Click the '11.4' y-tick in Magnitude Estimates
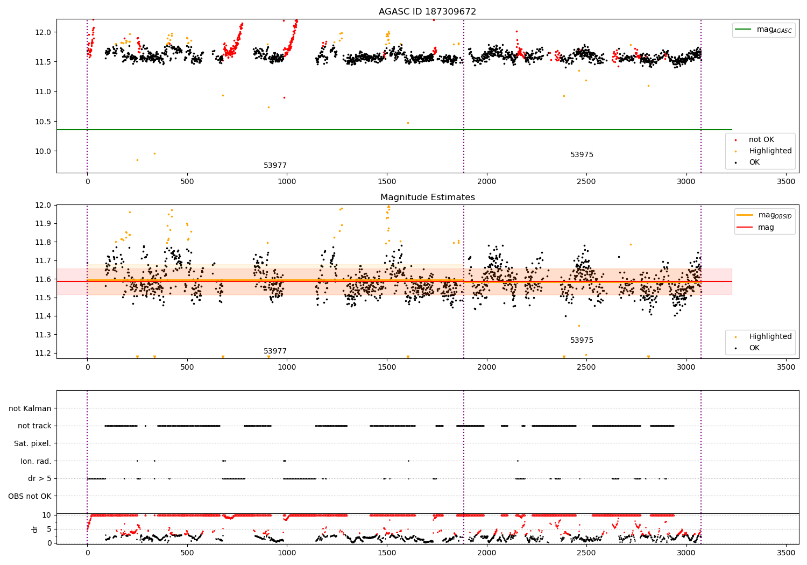The width and height of the screenshot is (807, 565). point(44,316)
